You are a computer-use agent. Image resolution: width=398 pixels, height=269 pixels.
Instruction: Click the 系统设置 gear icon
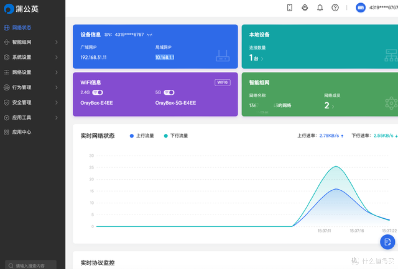click(7, 57)
